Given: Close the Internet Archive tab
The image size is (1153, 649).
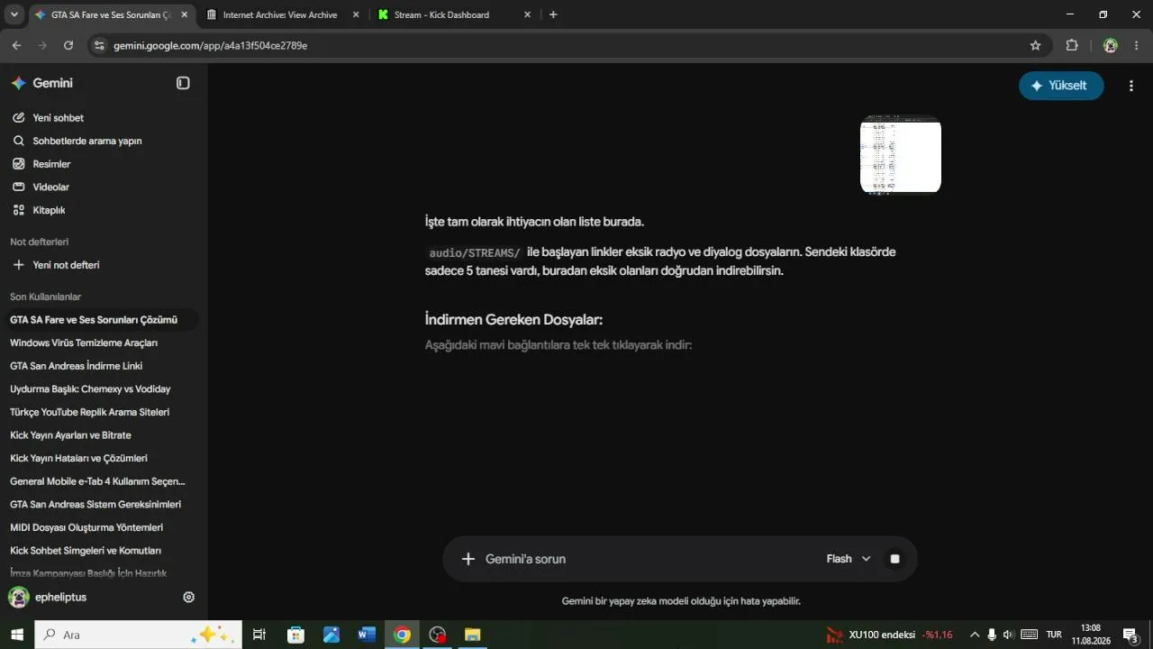Looking at the screenshot, I should point(356,14).
